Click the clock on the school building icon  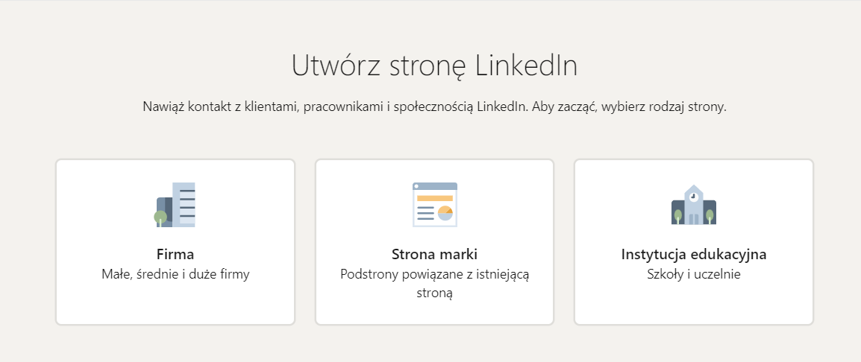(693, 197)
